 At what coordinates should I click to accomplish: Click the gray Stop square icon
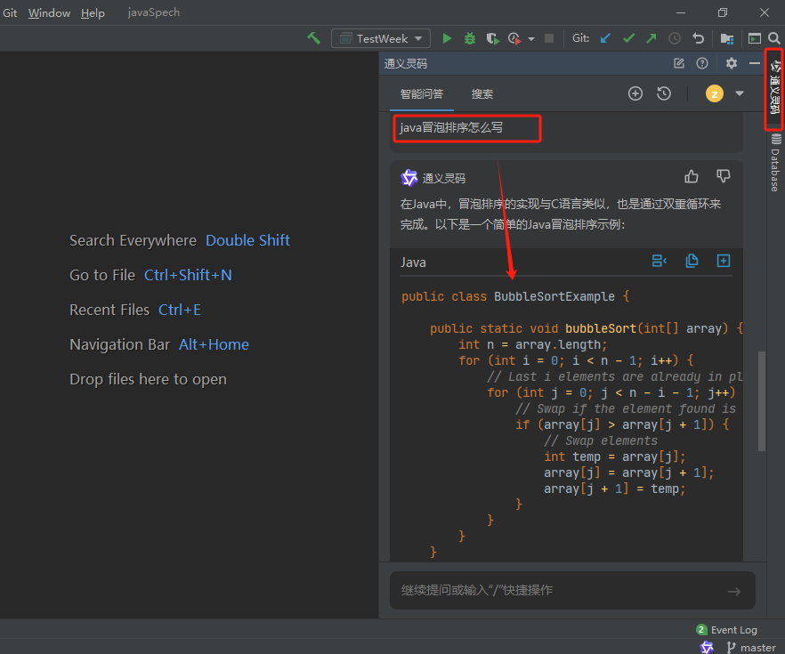pyautogui.click(x=549, y=38)
